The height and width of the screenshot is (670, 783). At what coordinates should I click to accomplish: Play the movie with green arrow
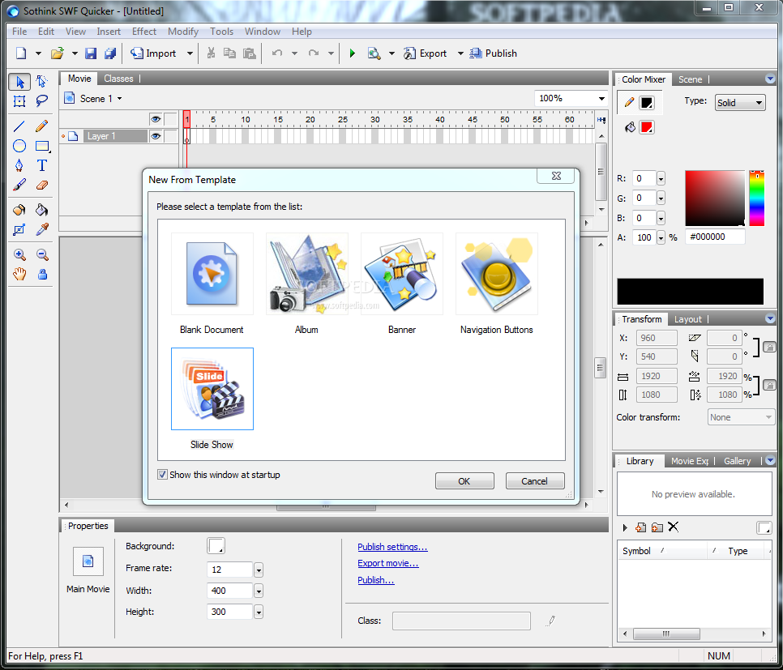352,53
